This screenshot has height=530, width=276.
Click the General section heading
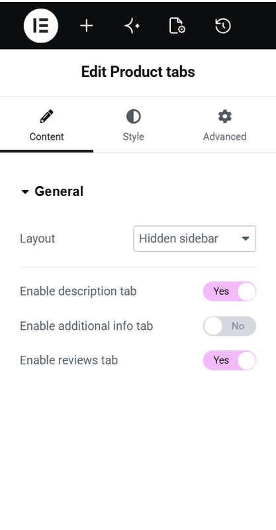pyautogui.click(x=59, y=191)
